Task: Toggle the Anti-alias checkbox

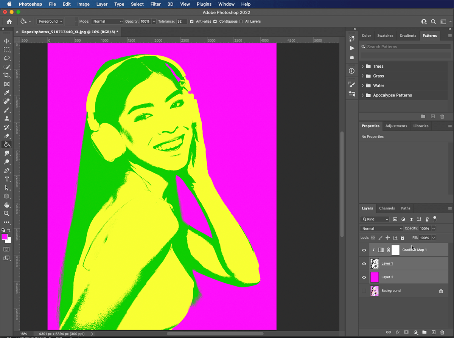Action: coord(192,22)
